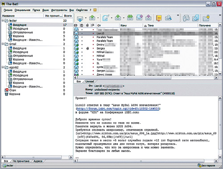Click message list horizontal scroll right arrow

[x=216, y=77]
